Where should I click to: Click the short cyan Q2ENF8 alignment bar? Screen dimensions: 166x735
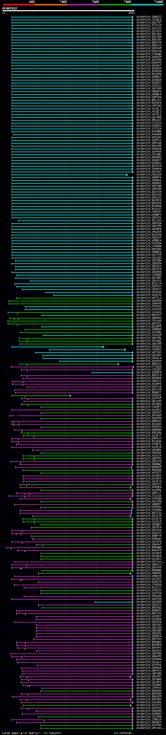tap(112, 373)
